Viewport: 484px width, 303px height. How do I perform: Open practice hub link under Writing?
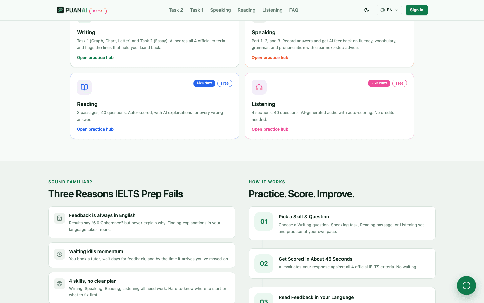click(x=95, y=58)
